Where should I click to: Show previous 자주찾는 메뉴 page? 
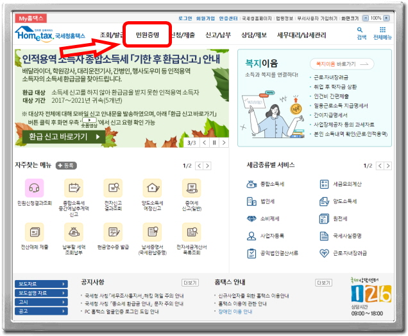pos(199,166)
